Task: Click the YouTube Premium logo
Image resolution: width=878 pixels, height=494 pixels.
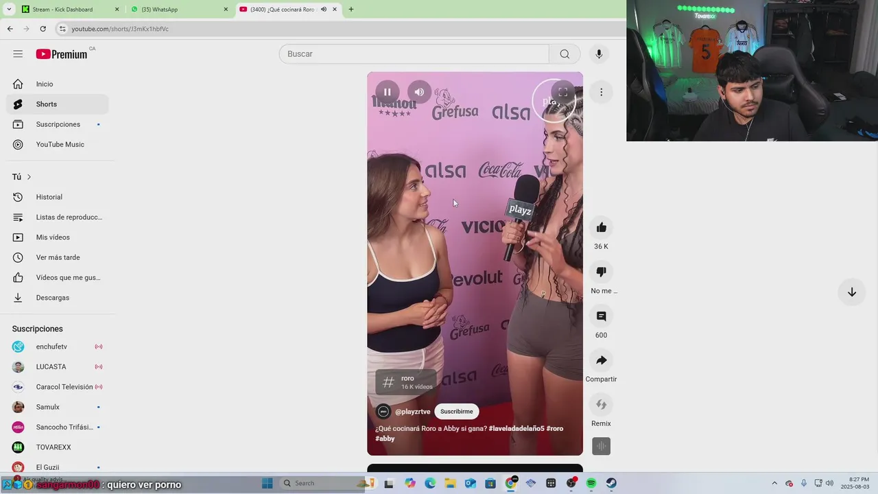Action: coord(62,54)
